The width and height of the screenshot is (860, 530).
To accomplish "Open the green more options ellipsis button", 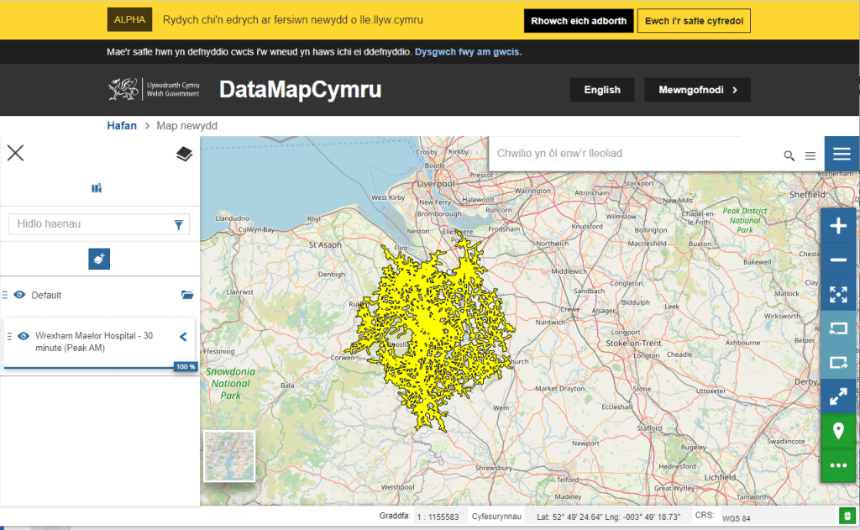I will (838, 465).
